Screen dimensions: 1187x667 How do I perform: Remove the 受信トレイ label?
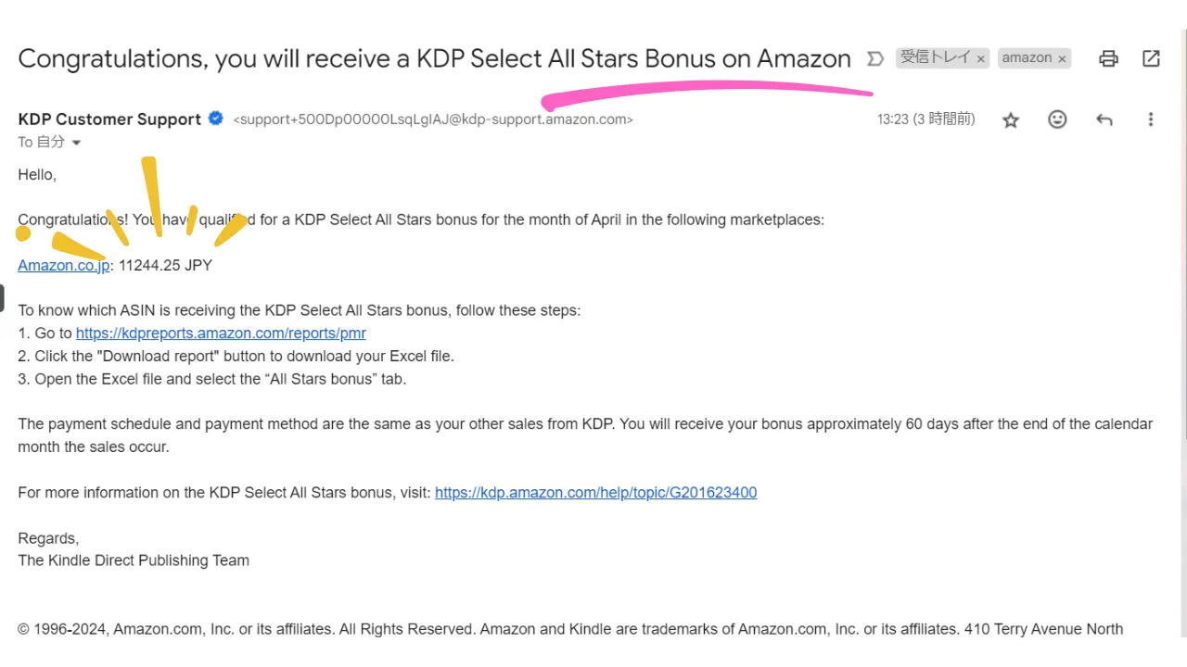click(981, 58)
